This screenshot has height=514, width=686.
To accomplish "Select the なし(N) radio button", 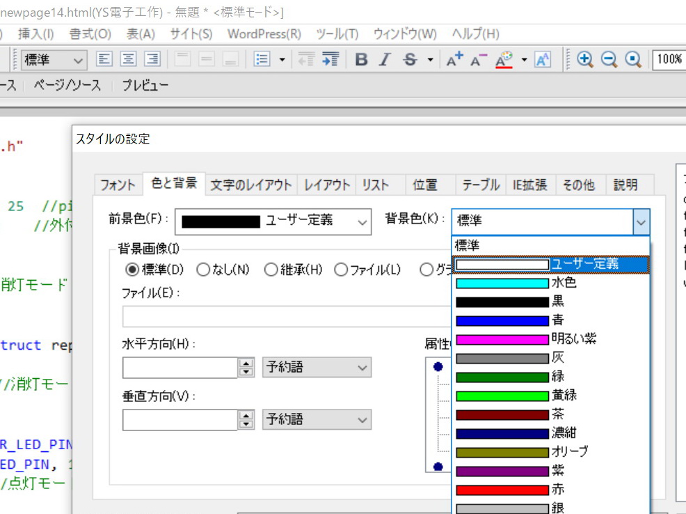I will (203, 270).
